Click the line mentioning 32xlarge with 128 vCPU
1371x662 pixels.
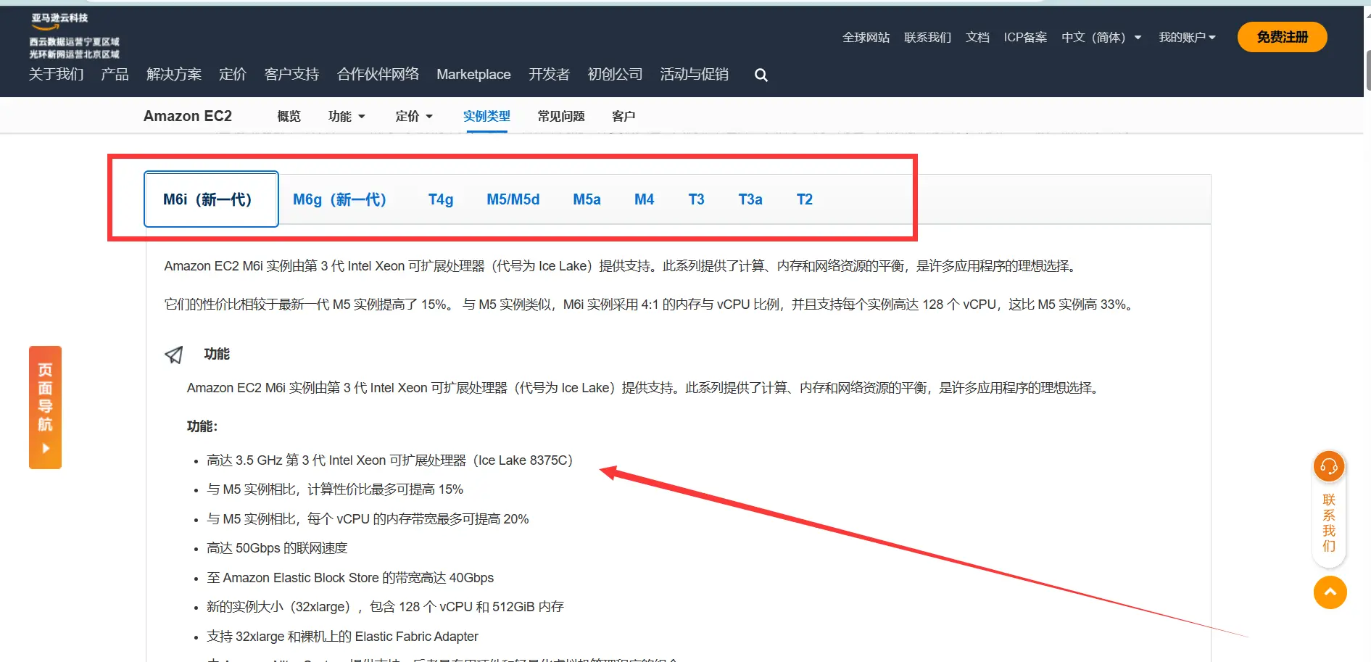click(385, 607)
